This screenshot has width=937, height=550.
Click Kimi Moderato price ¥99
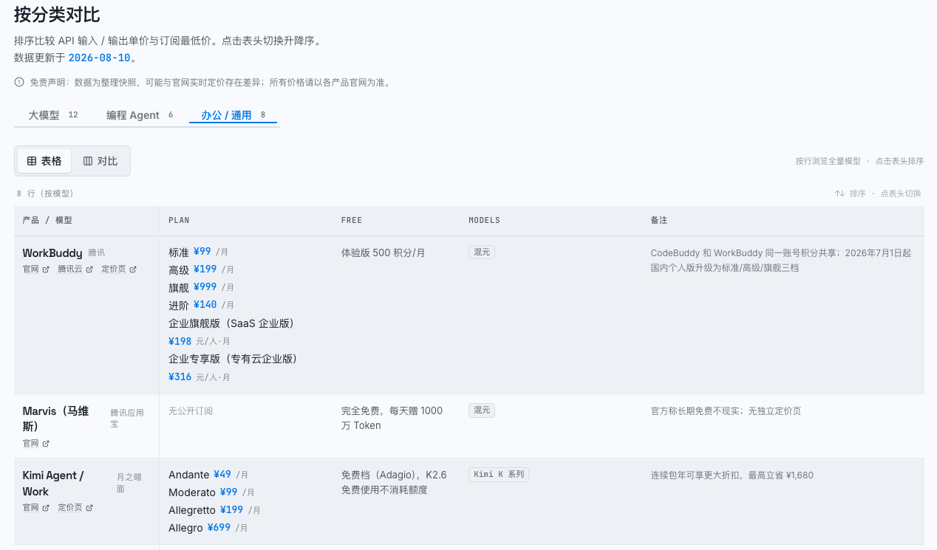(x=228, y=492)
